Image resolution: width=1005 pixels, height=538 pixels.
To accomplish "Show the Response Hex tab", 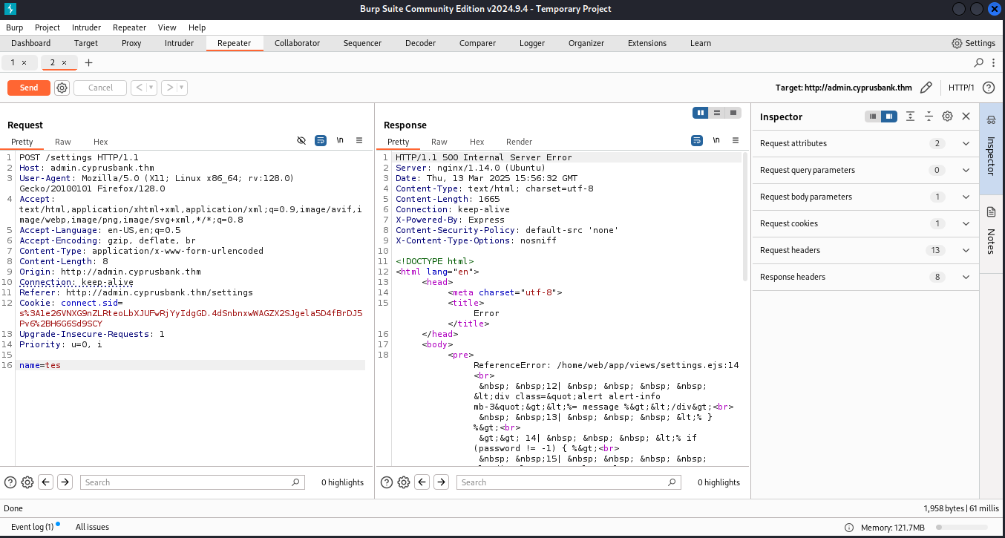I will coord(477,142).
